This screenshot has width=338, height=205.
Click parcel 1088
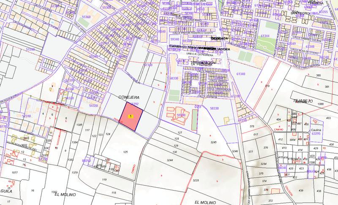[321, 104]
